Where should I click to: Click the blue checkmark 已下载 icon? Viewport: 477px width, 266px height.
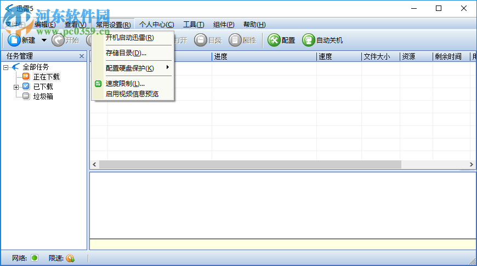coord(26,86)
